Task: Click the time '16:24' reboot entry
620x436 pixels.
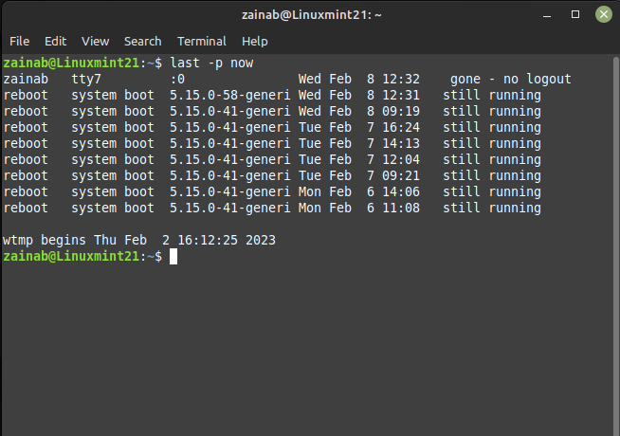Action: point(401,128)
